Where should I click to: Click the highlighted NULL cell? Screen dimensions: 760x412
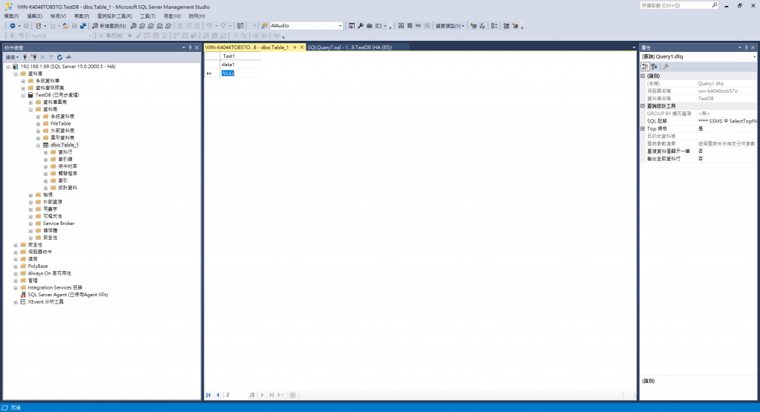coord(240,73)
